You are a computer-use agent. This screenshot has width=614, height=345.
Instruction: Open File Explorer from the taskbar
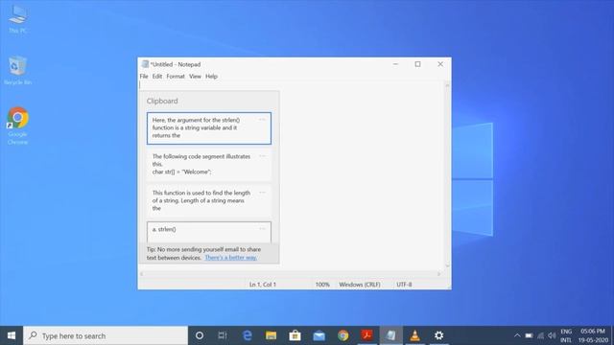271,335
